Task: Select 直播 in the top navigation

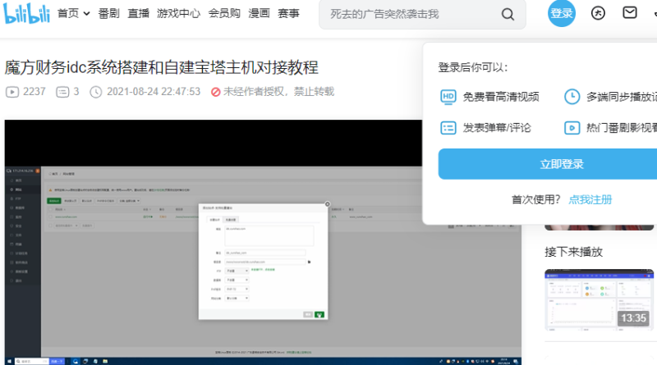Action: [139, 14]
